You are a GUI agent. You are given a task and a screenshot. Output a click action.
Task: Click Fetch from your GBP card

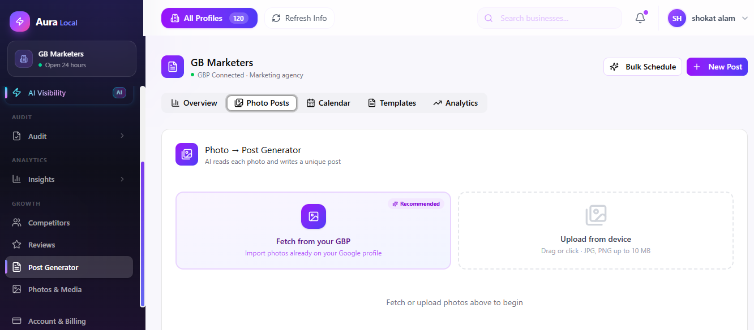point(313,231)
